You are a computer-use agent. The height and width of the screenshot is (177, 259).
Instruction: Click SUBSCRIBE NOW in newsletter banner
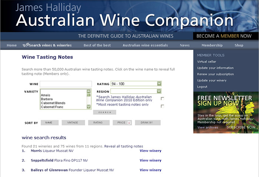pos(241,127)
